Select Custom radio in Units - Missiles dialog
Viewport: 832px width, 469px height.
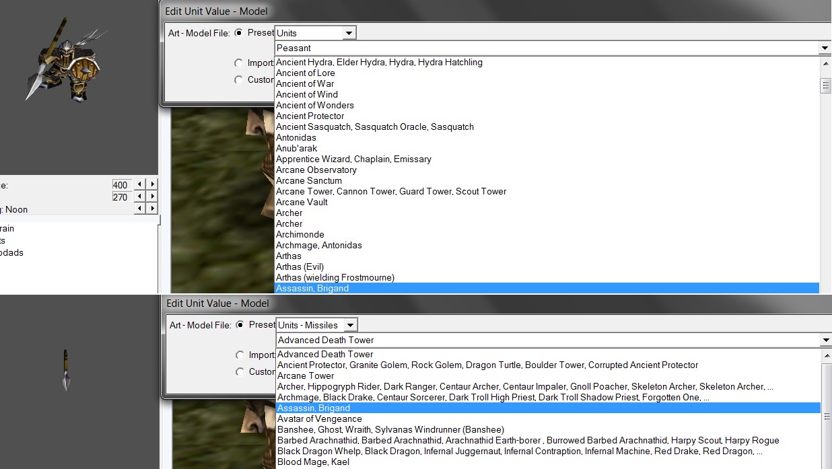tap(240, 371)
